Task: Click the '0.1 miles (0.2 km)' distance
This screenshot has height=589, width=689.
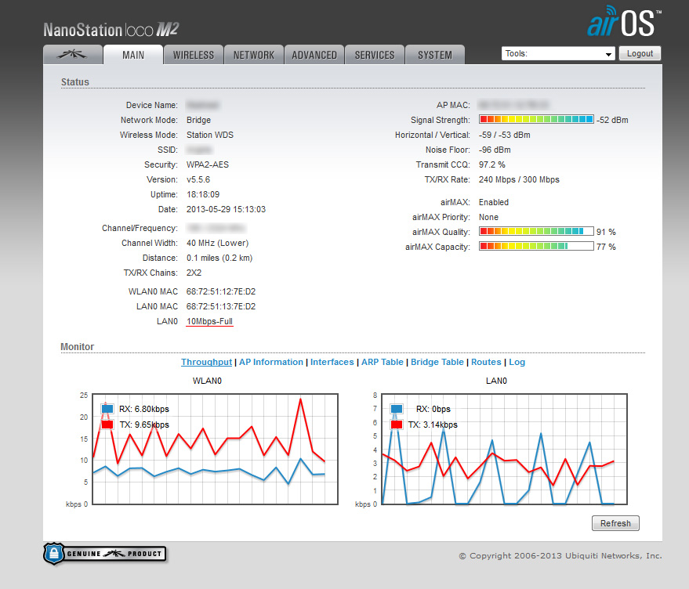Action: coord(219,258)
